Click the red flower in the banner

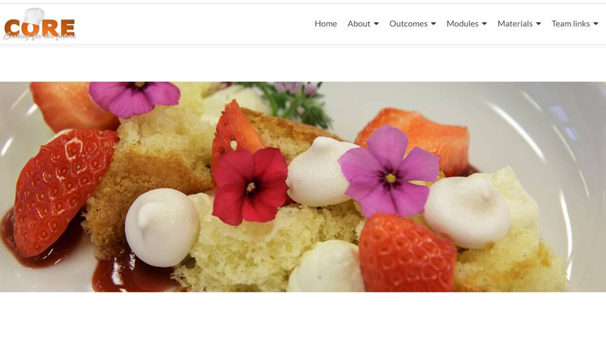pos(251,186)
